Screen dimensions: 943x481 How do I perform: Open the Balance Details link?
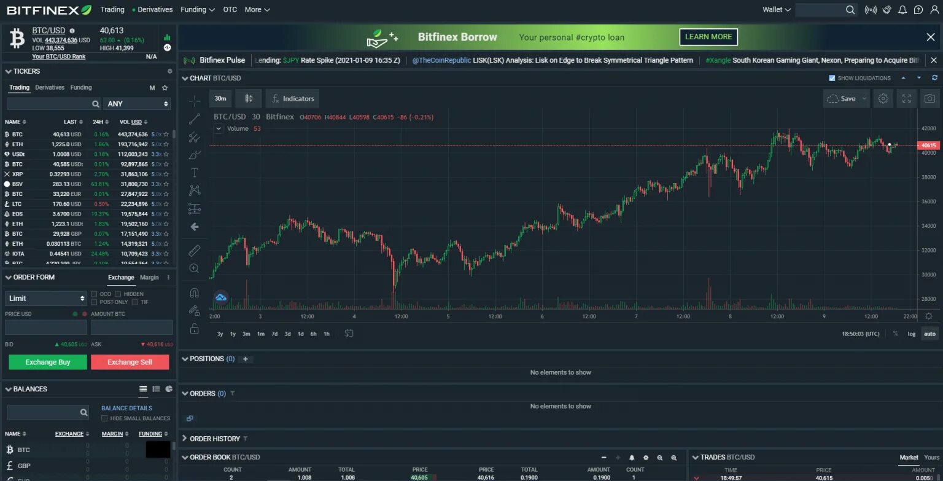126,408
